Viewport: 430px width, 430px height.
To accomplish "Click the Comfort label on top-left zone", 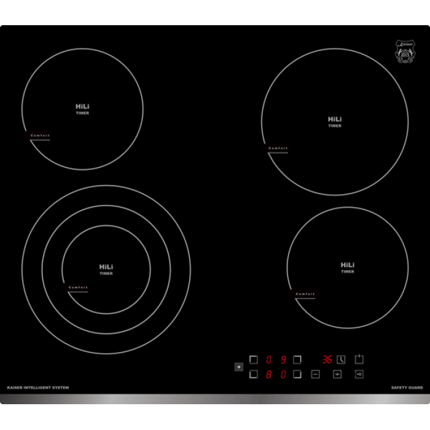I will click(40, 135).
